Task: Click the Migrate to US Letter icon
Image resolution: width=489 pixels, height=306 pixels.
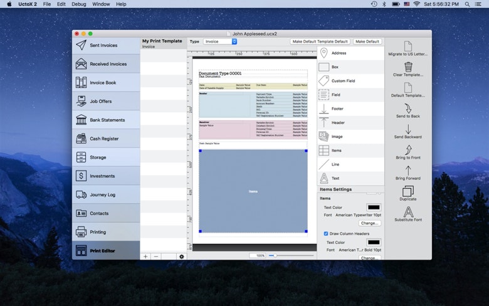Action: [408, 46]
